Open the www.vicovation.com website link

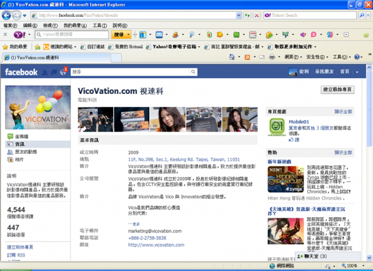click(156, 245)
